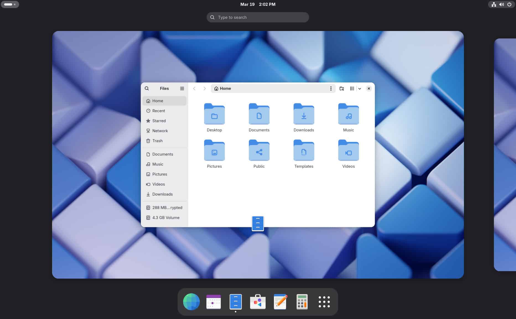Open the Text Editor from the dock
The width and height of the screenshot is (516, 319).
click(x=280, y=302)
